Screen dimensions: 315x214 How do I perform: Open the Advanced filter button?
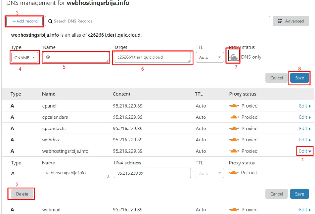coord(290,21)
